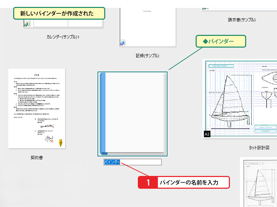The width and height of the screenshot is (277, 207).
Task: Open the ヨット設計図 drawing thumbnail
Action: coord(240,99)
